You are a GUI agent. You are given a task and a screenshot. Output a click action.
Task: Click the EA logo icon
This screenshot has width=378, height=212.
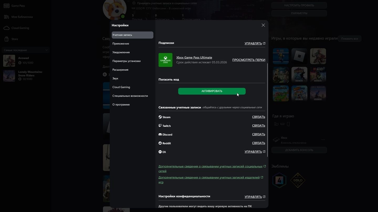coord(160,152)
